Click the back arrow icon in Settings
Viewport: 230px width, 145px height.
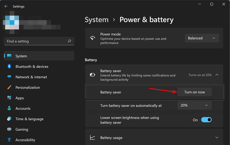coord(6,6)
